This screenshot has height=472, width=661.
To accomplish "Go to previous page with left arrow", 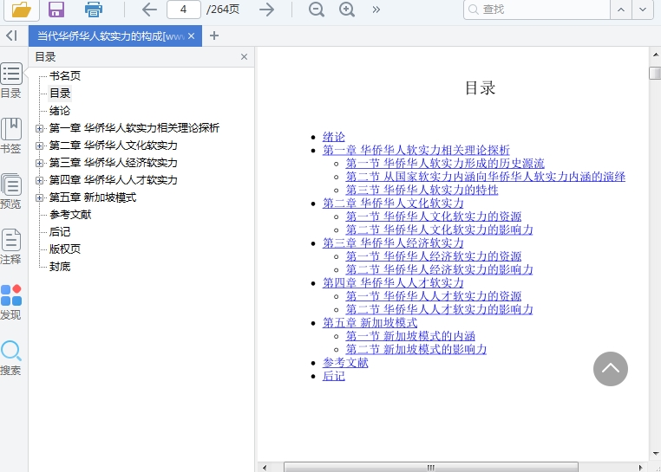I will 149,10.
